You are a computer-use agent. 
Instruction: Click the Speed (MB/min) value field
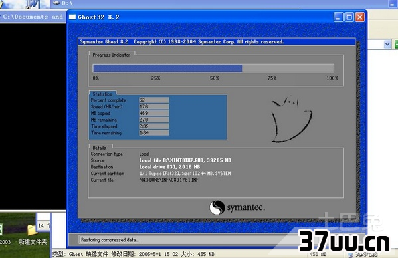coord(154,106)
